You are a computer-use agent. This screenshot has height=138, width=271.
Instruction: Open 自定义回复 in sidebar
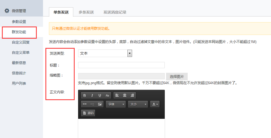tap(21, 42)
